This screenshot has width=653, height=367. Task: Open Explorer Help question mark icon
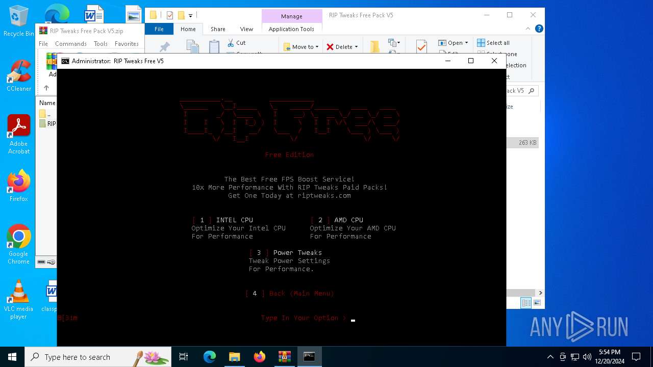539,29
